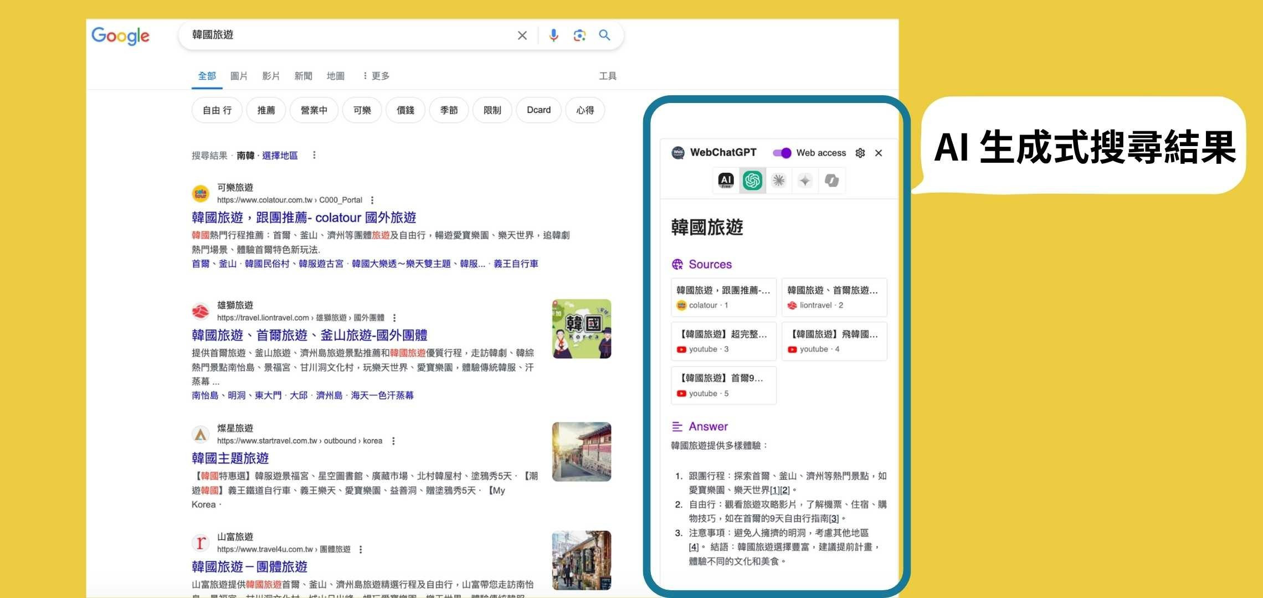Switch to the 影片 tab
The width and height of the screenshot is (1263, 598).
pyautogui.click(x=271, y=76)
